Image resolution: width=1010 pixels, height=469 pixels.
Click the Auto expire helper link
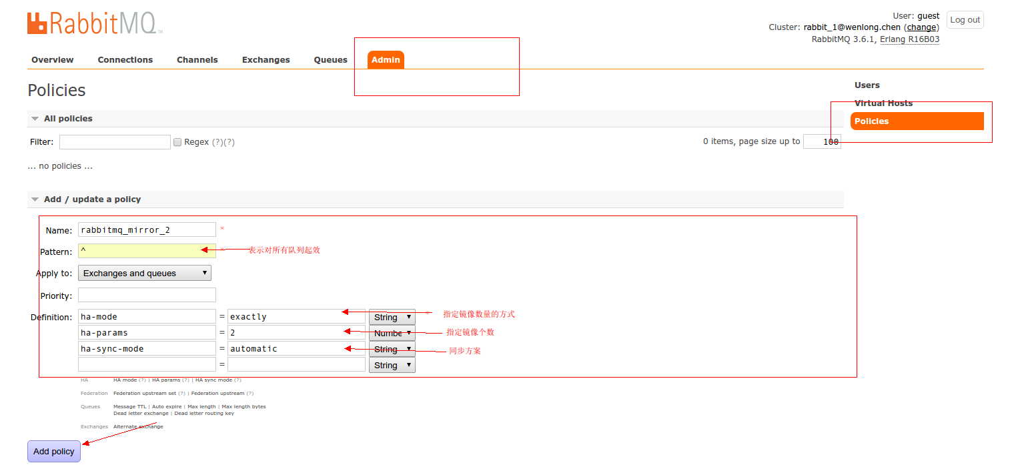point(167,407)
